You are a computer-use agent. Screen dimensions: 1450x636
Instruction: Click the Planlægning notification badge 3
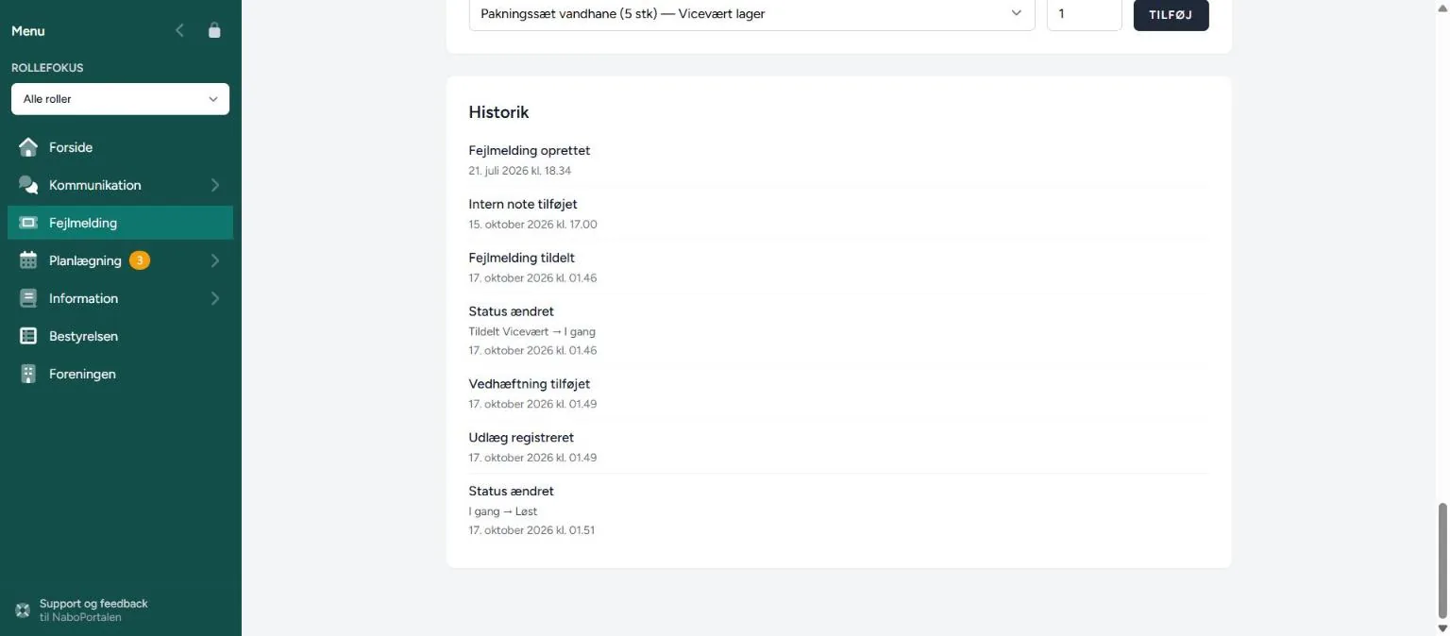pyautogui.click(x=140, y=260)
